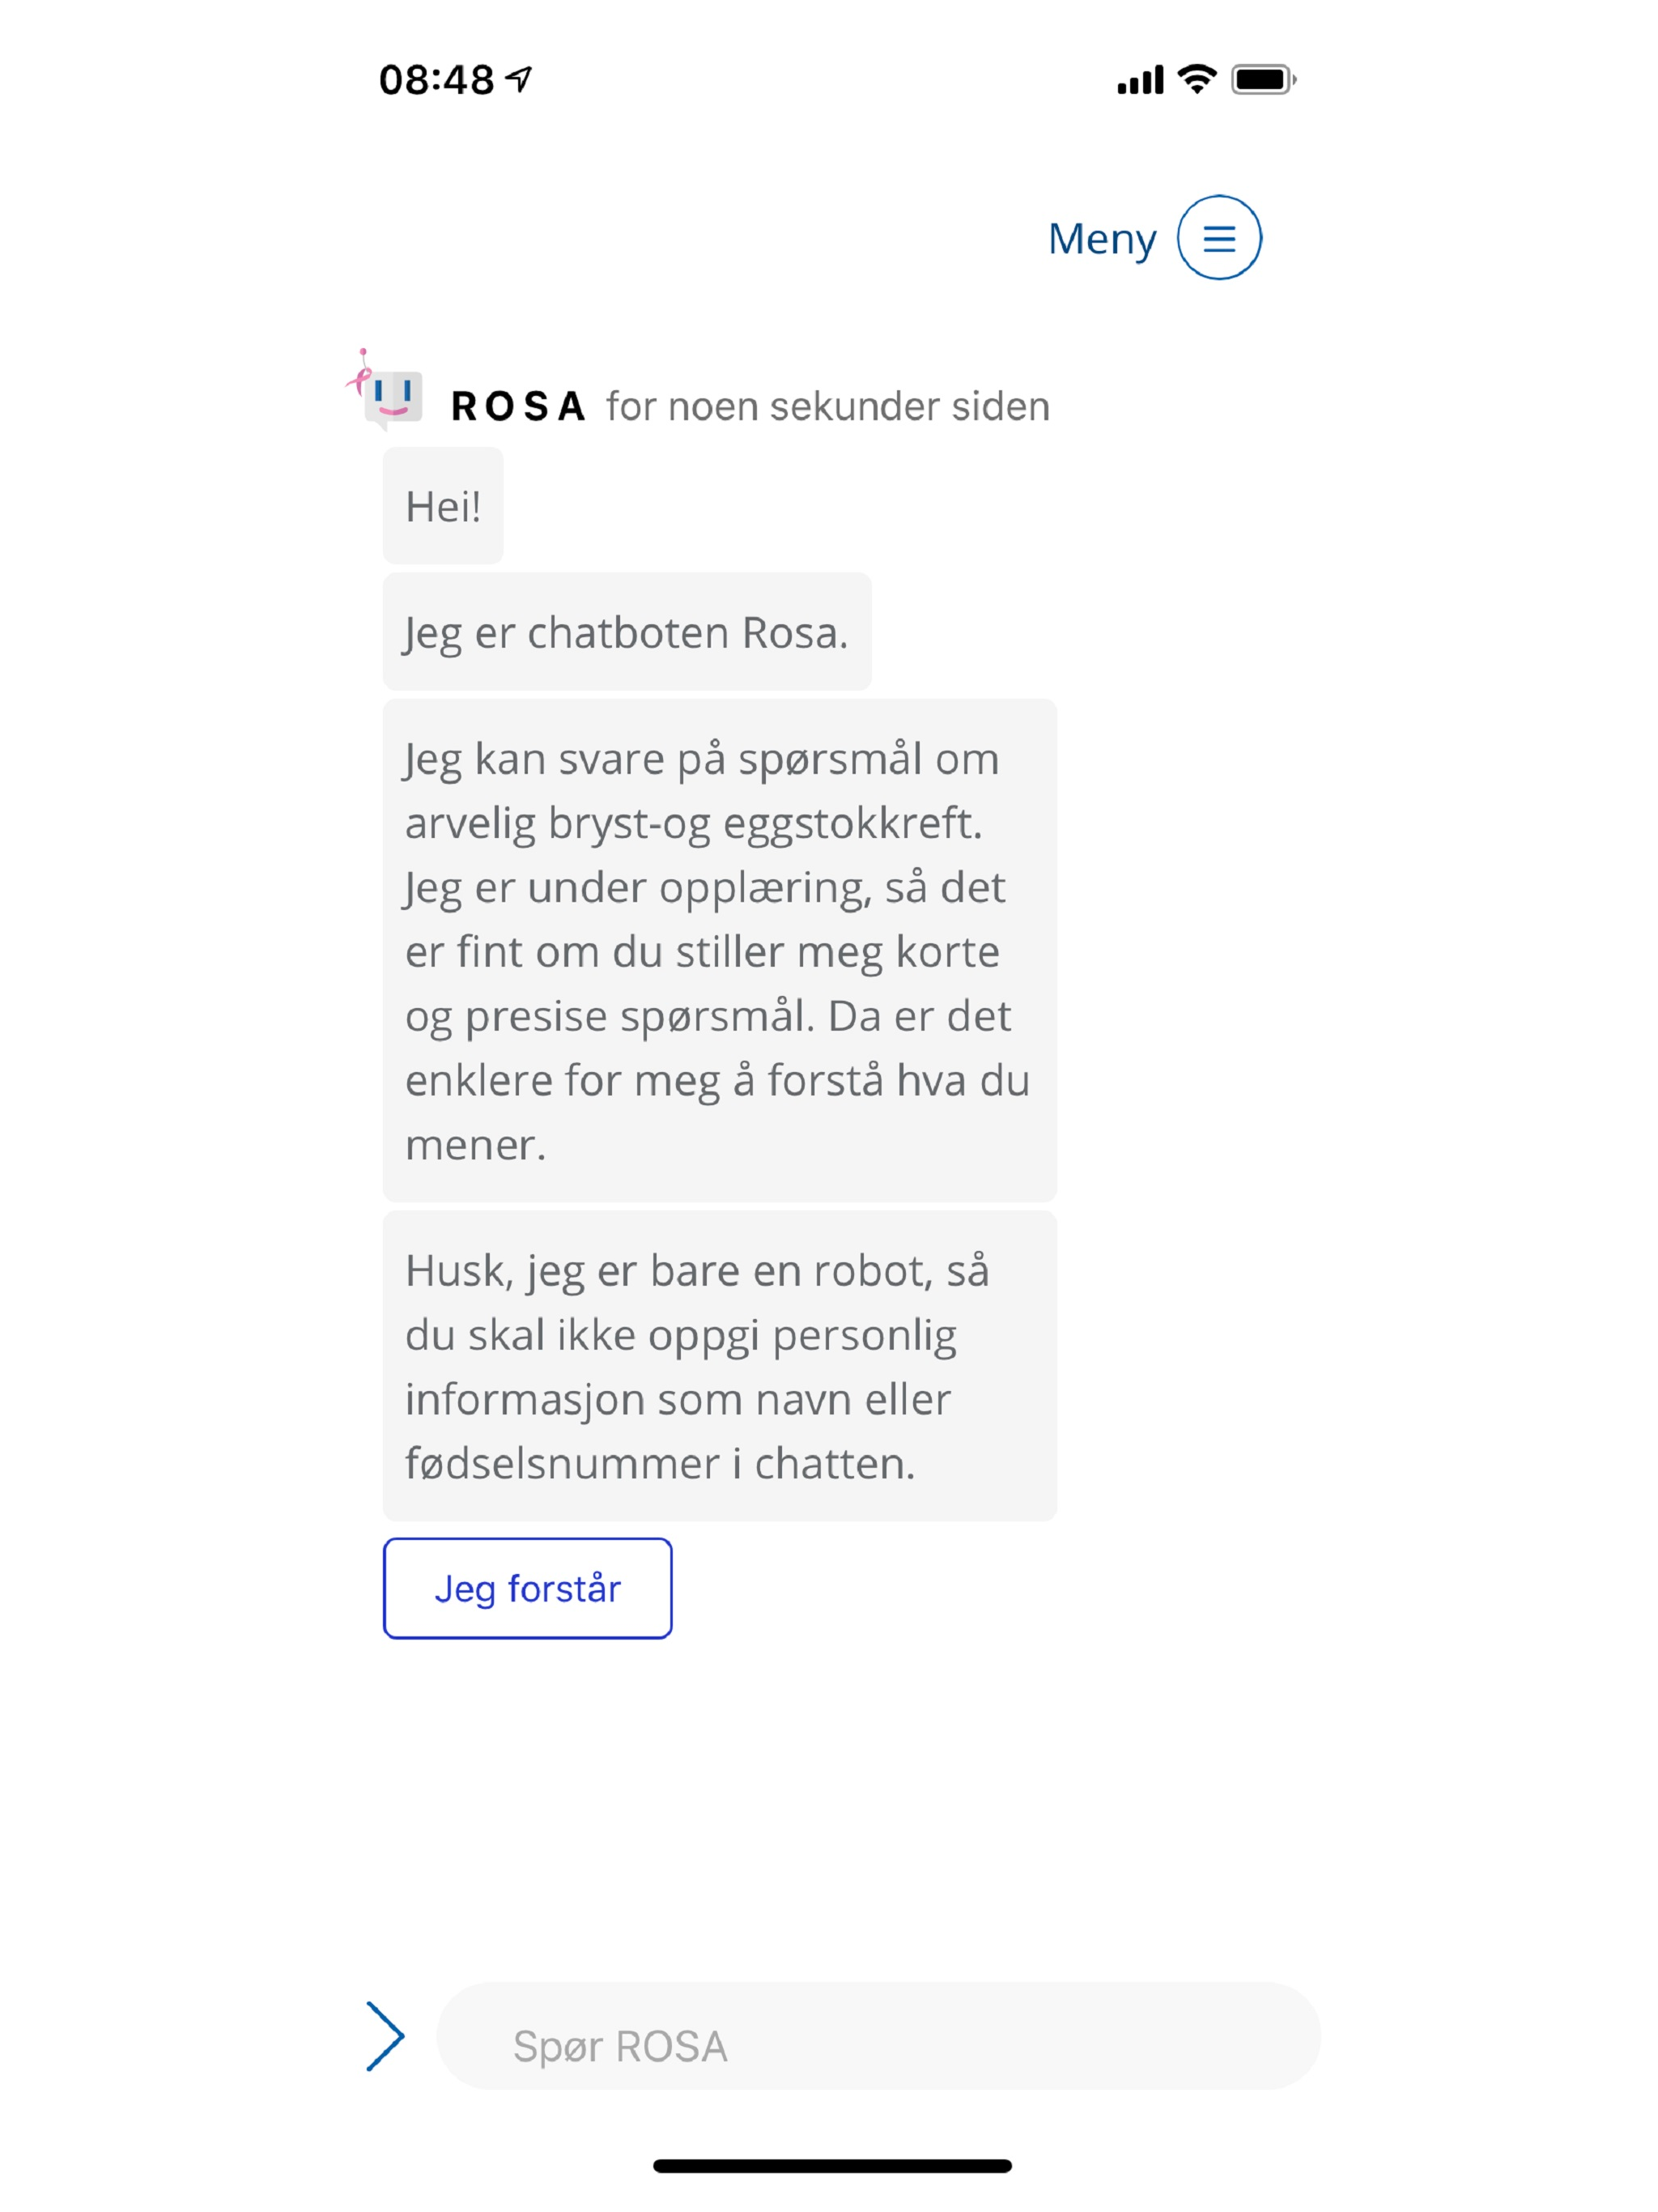
Task: Expand the blue chevron beside the input
Action: [385, 2036]
